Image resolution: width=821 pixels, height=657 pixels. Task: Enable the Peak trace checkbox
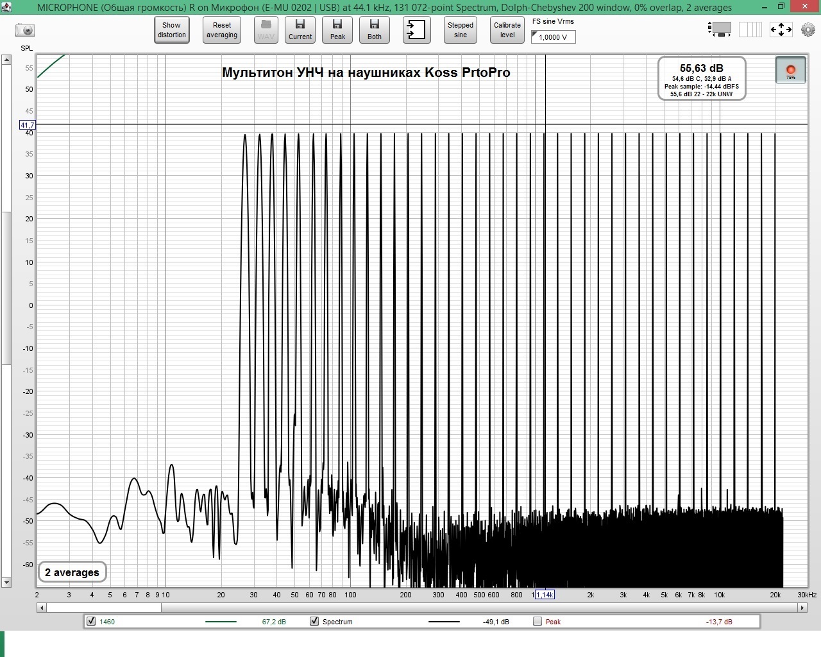coord(537,621)
